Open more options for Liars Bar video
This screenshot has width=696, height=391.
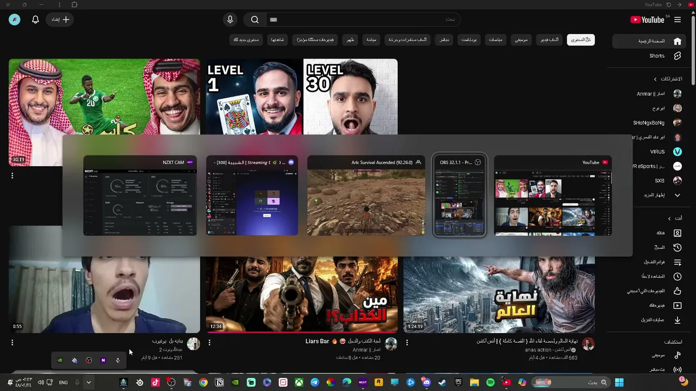tap(209, 343)
